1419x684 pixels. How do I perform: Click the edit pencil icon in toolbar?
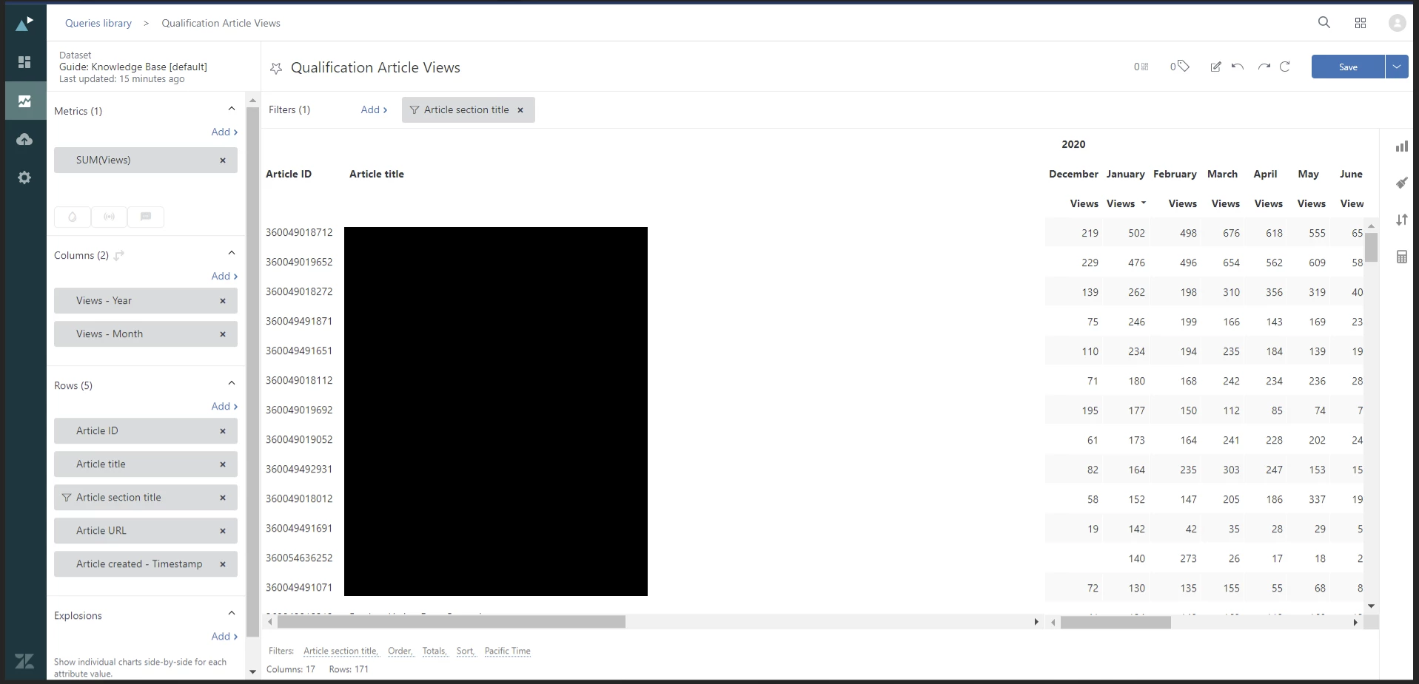pyautogui.click(x=1215, y=67)
